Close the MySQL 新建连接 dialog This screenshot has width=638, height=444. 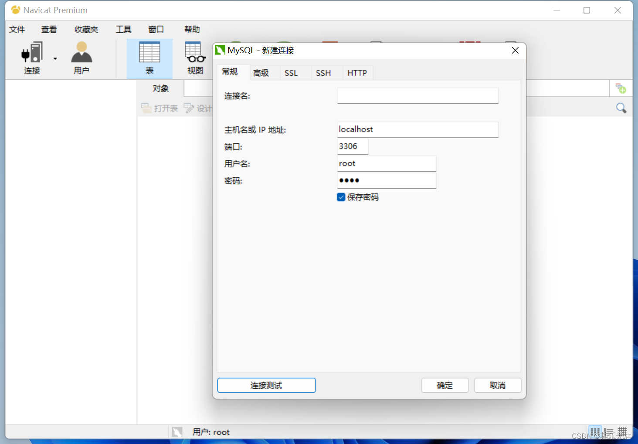coord(515,51)
